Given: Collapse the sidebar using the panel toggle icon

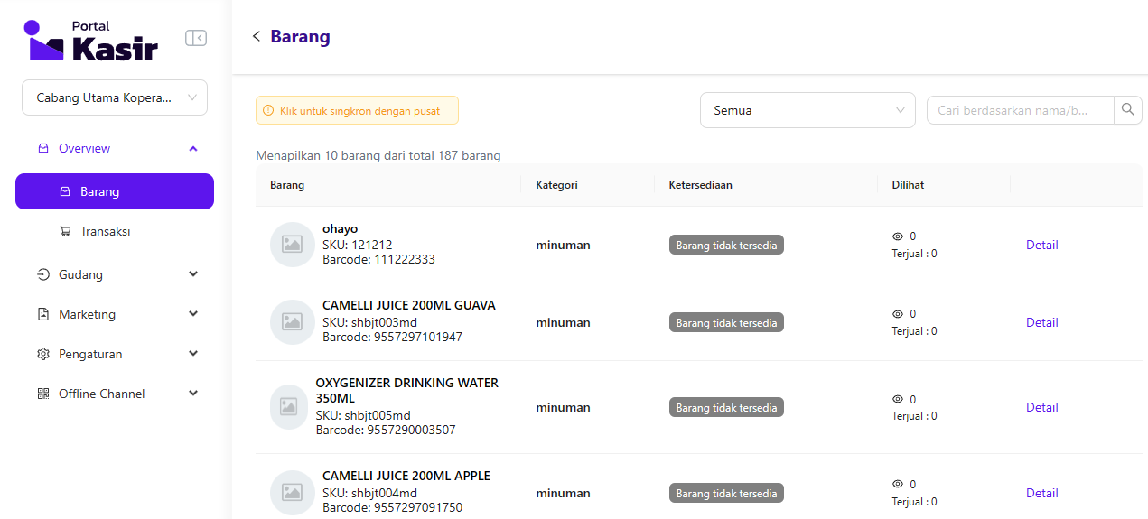Looking at the screenshot, I should coord(196,38).
